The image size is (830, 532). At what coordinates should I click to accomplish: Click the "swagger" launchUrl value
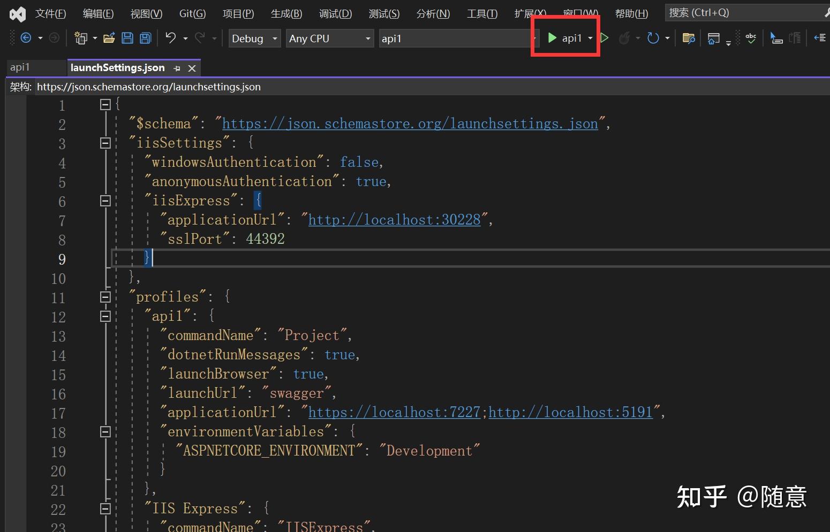click(x=297, y=394)
